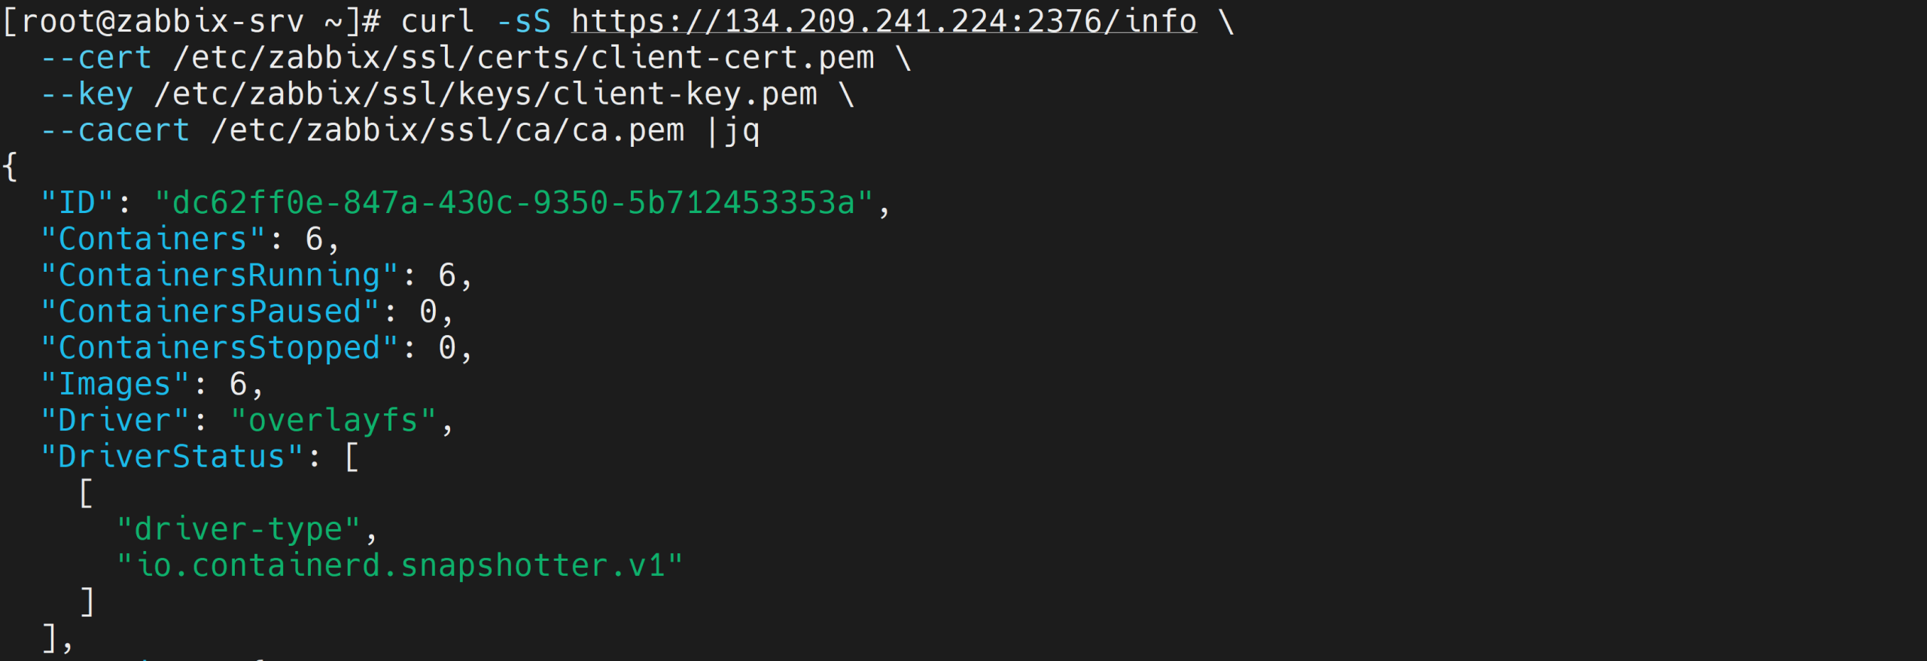Screen dimensions: 1927x661
Task: Click the --cacert flag
Action: [x=115, y=130]
